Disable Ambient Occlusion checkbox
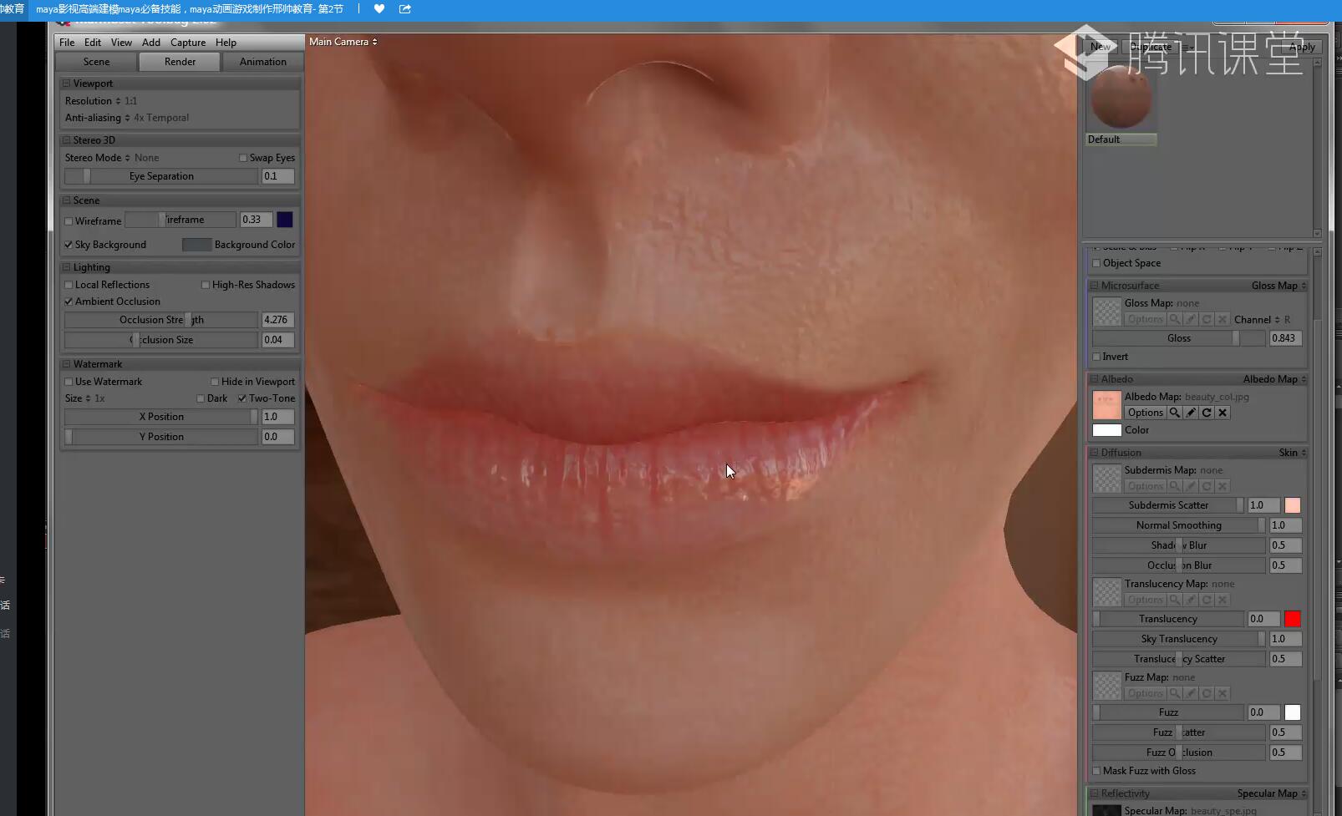This screenshot has height=816, width=1342. coord(69,302)
